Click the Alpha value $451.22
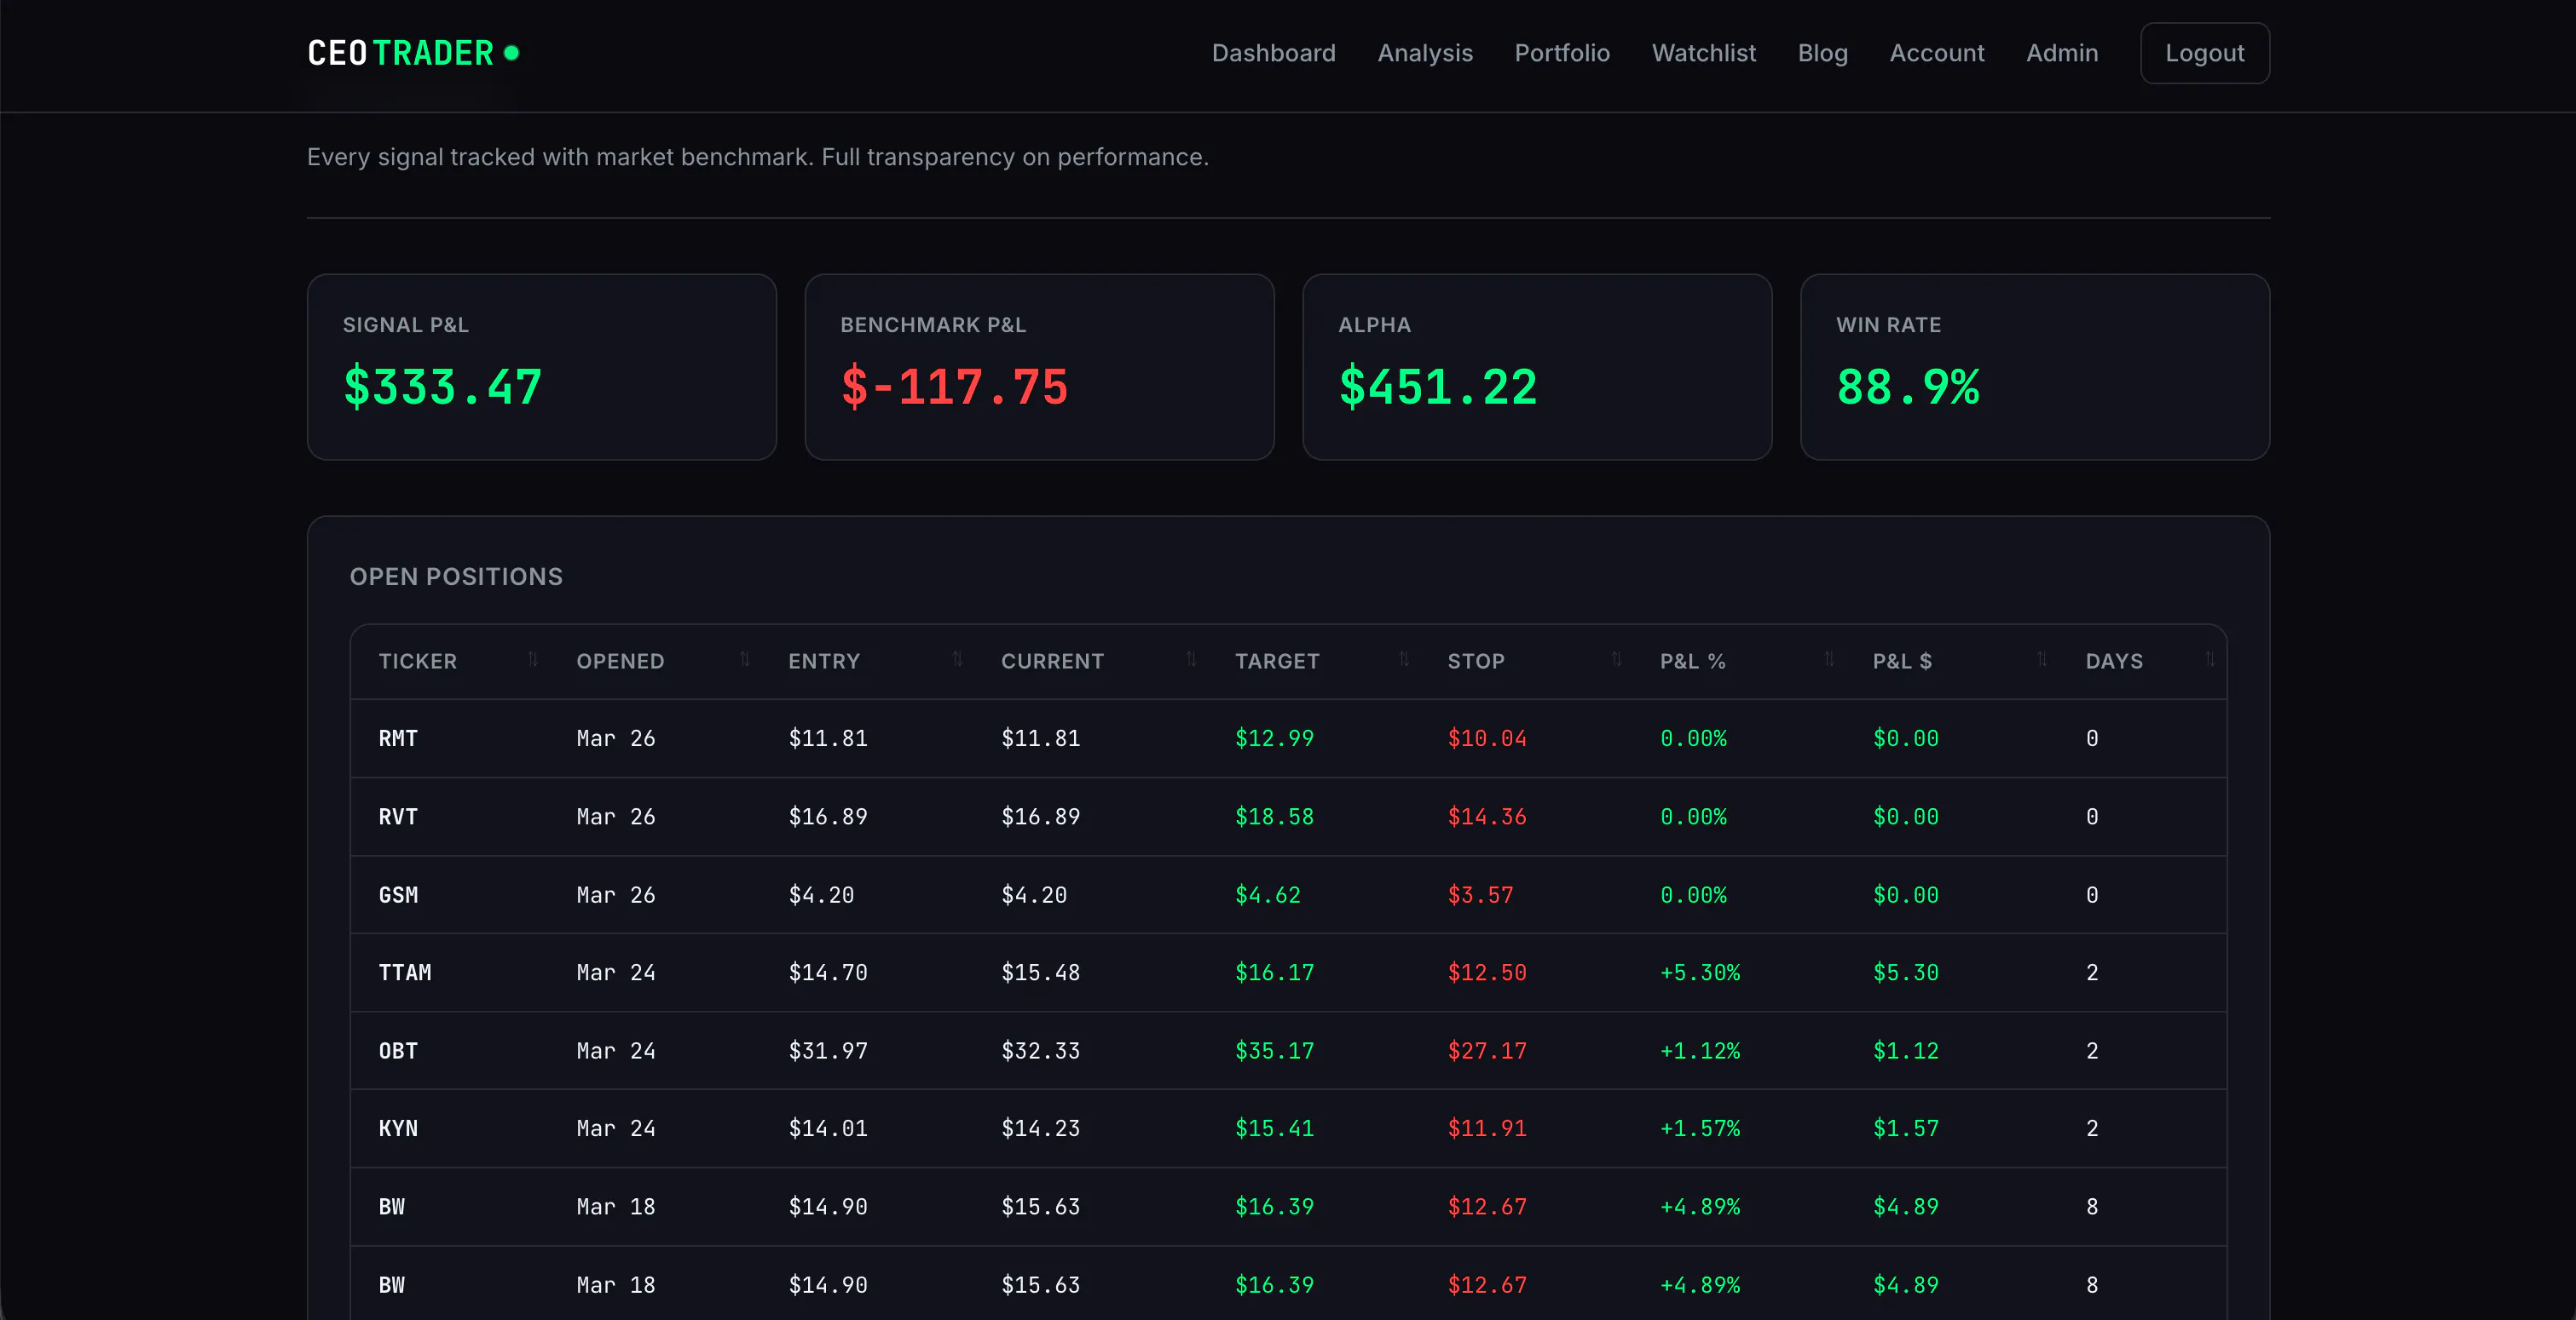 [x=1437, y=387]
